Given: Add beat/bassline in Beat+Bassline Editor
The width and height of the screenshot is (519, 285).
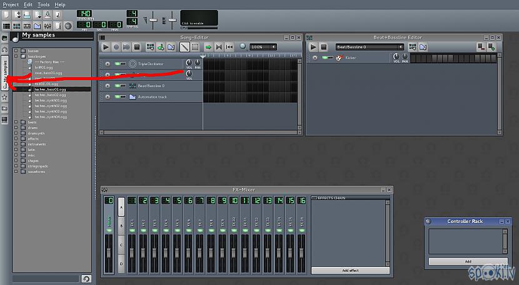Looking at the screenshot, I should coord(413,47).
